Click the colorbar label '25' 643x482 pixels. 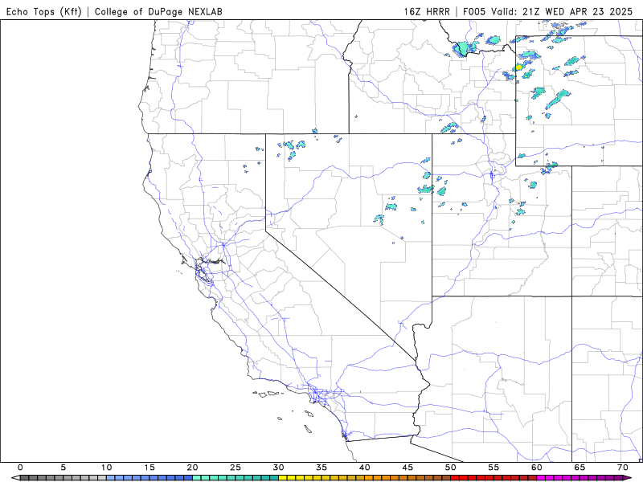click(235, 468)
